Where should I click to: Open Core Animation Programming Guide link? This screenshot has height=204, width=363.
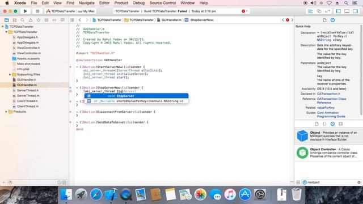[331, 114]
